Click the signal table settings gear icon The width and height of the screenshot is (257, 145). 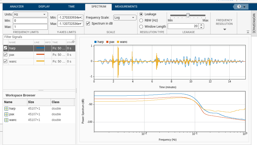tap(73, 42)
